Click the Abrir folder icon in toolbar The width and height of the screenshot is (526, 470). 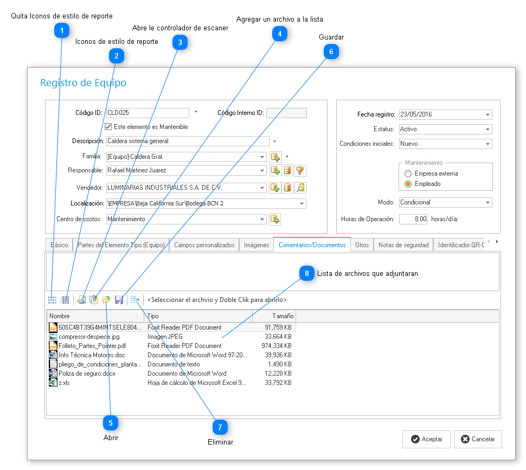click(107, 299)
